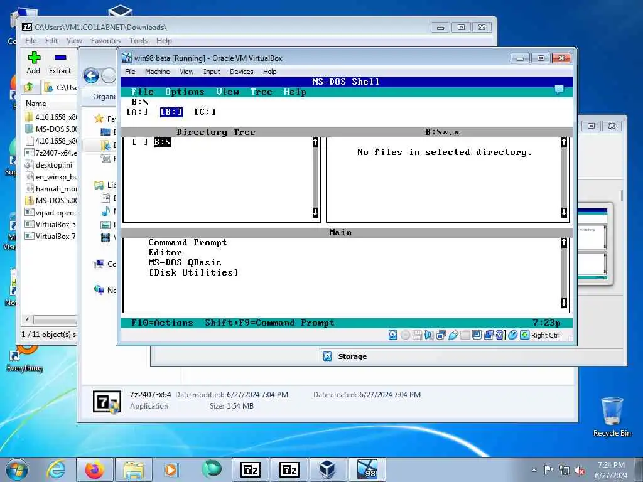Image resolution: width=643 pixels, height=482 pixels.
Task: Click the optical drive indicator in VirtualBox status bar
Action: (405, 335)
